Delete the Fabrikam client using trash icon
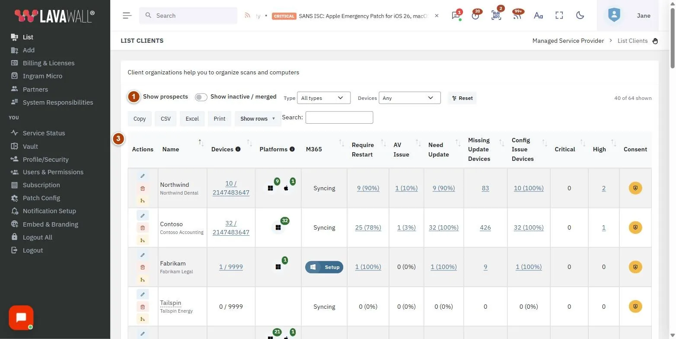Screen dimensions: 676x339 tap(143, 267)
